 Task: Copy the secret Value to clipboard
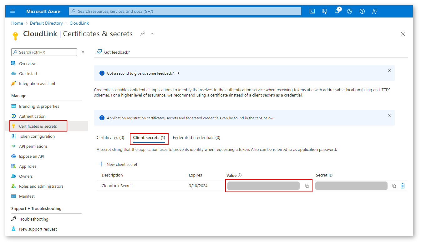click(x=307, y=186)
